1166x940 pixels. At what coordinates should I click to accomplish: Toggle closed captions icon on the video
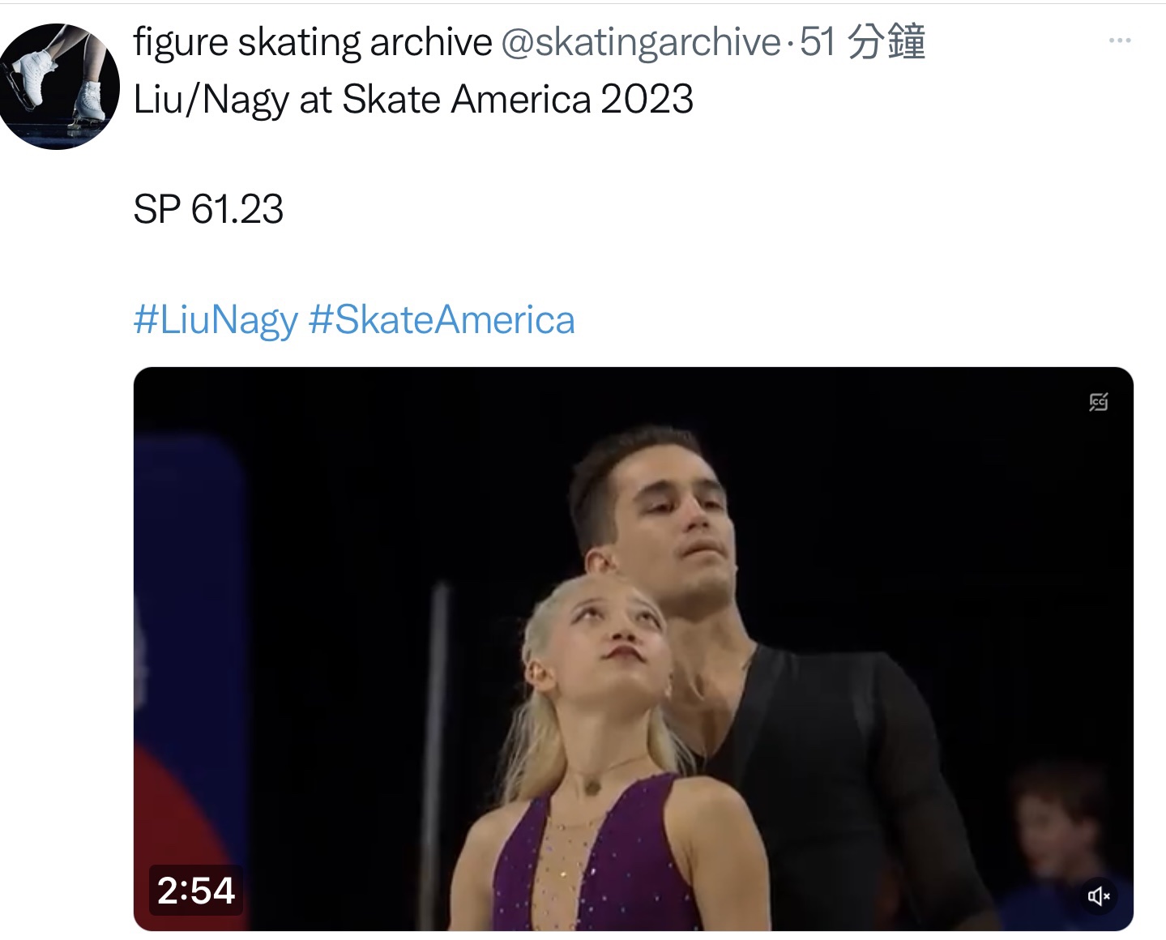[1099, 401]
